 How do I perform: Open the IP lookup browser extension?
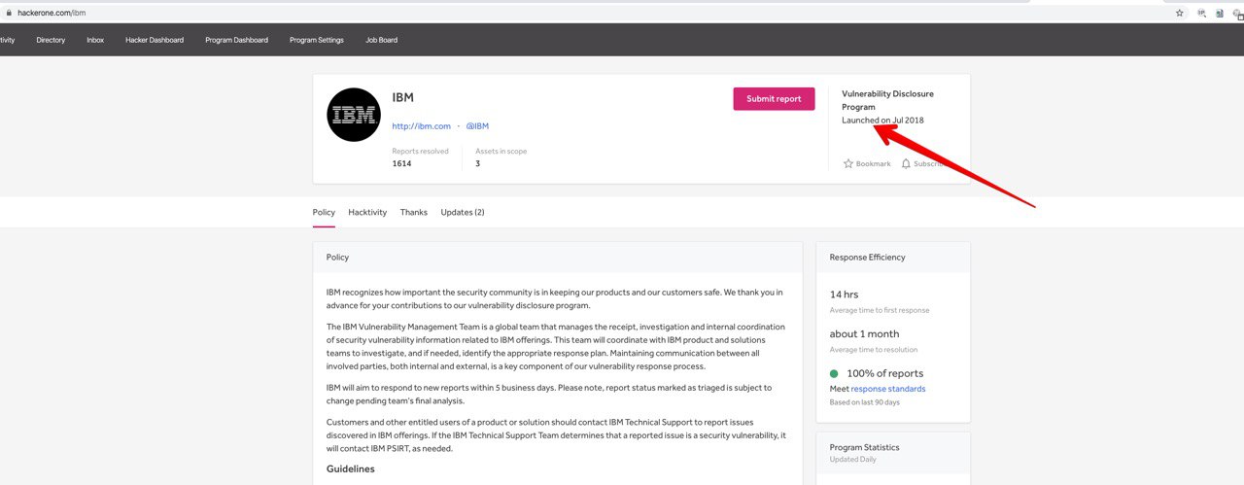[x=1202, y=13]
